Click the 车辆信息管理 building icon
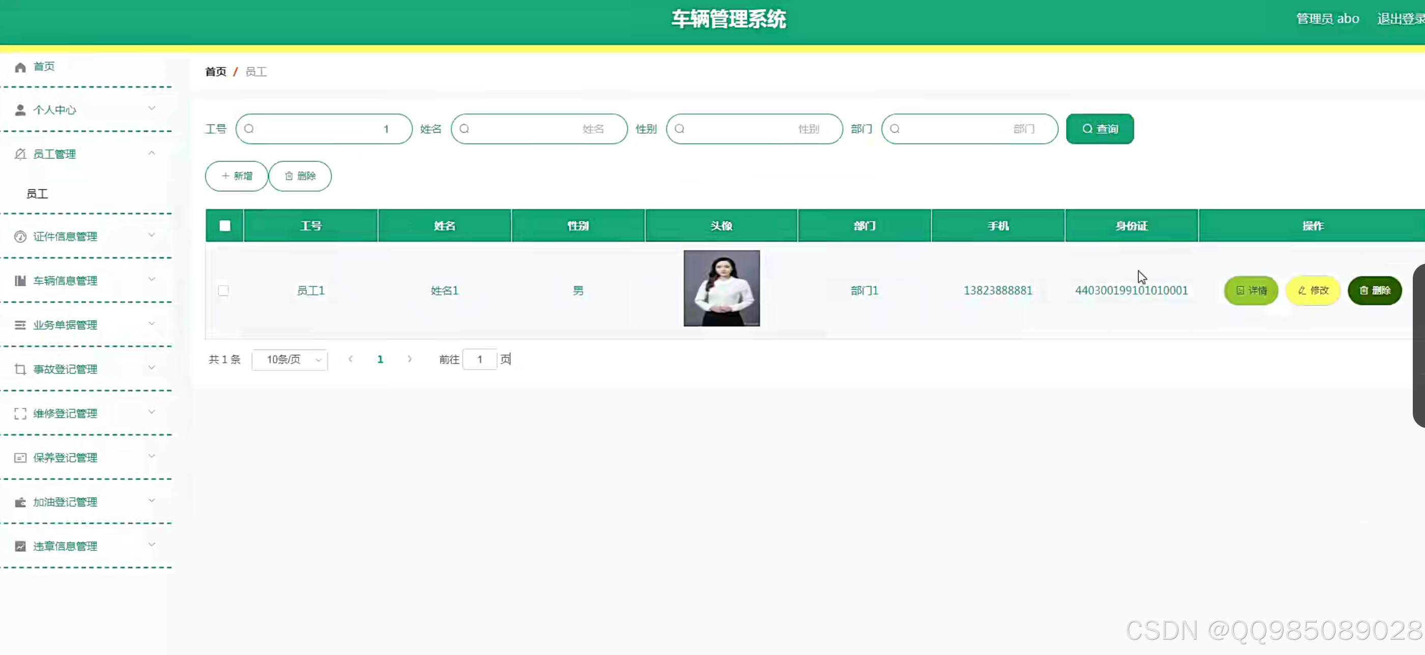The image size is (1425, 655). [x=20, y=280]
